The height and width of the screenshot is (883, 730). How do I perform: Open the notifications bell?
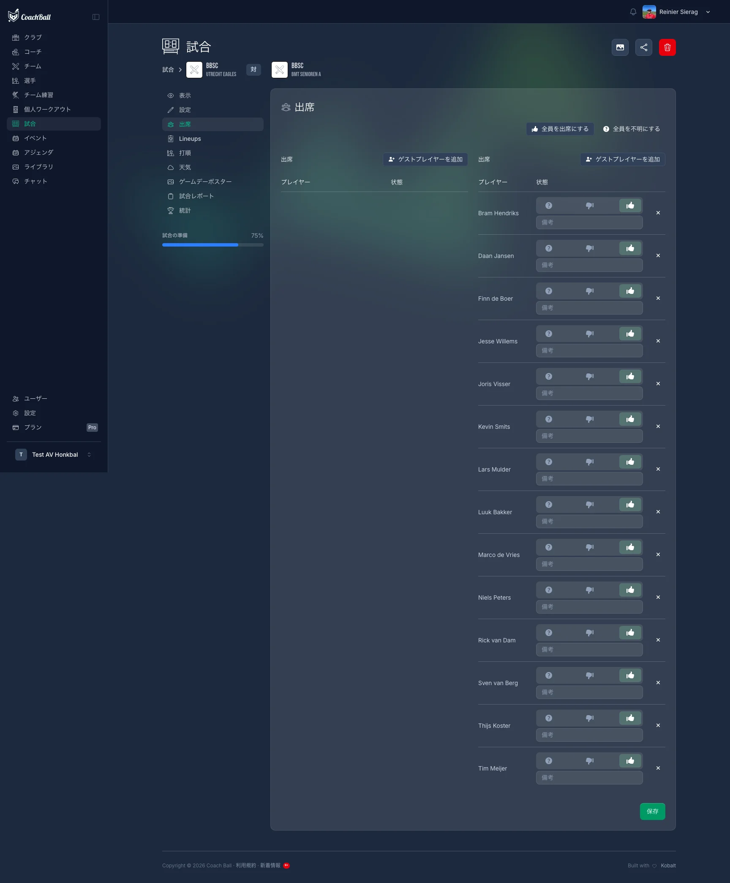point(633,12)
